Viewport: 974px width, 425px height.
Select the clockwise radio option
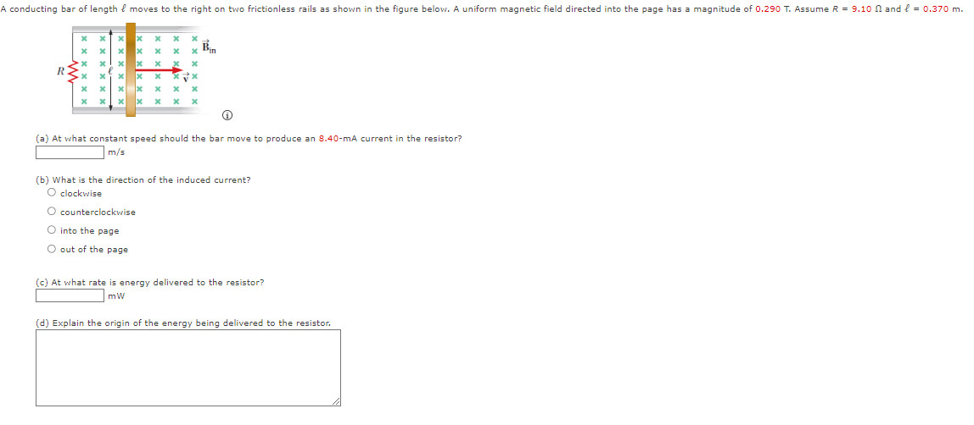51,193
